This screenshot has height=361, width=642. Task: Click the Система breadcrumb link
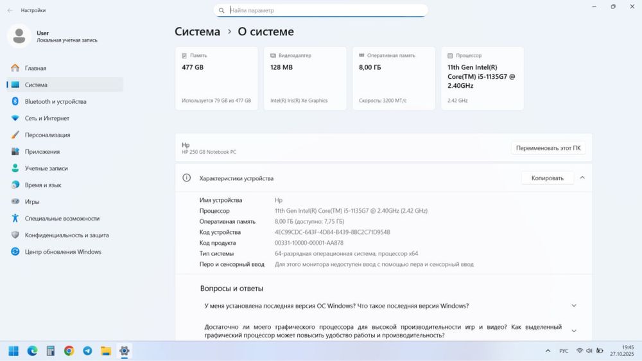(197, 31)
